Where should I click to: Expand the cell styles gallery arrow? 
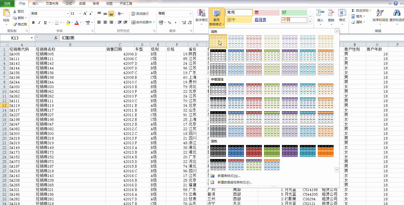310,22
